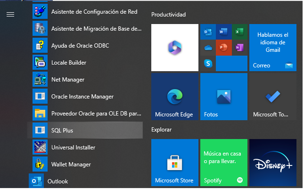Click the 'Asistente de Configuración de Red' label
The image size is (304, 189).
coord(94,12)
